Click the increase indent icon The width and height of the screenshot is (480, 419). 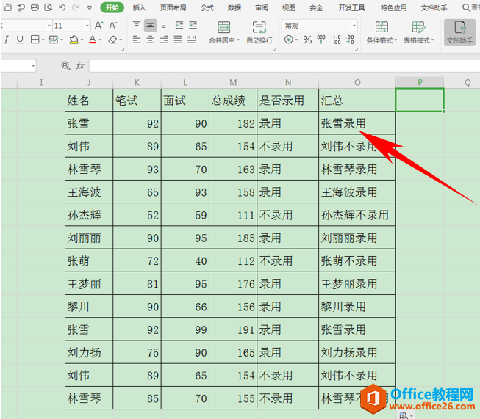[193, 26]
